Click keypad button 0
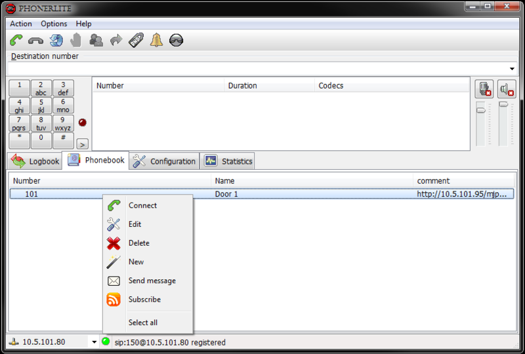This screenshot has width=525, height=354. click(x=41, y=140)
